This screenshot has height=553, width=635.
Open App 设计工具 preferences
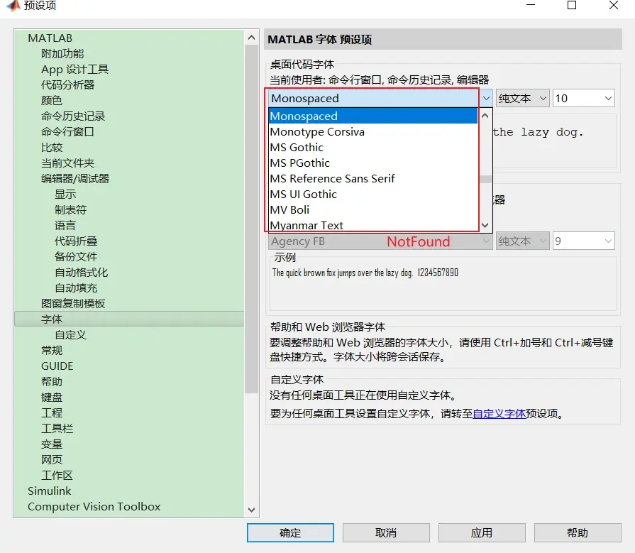74,70
